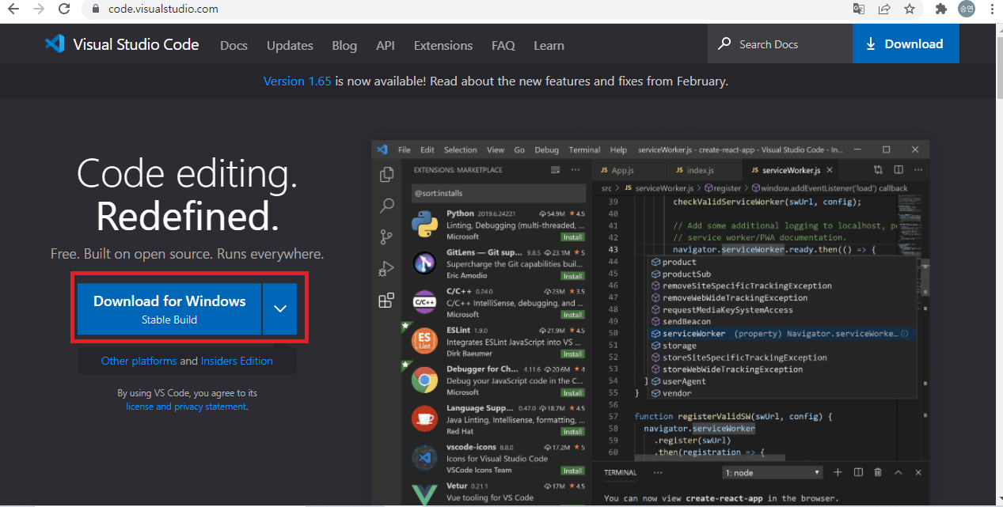Viewport: 1003px width, 507px height.
Task: Open the Chrome profile avatar
Action: click(x=966, y=9)
